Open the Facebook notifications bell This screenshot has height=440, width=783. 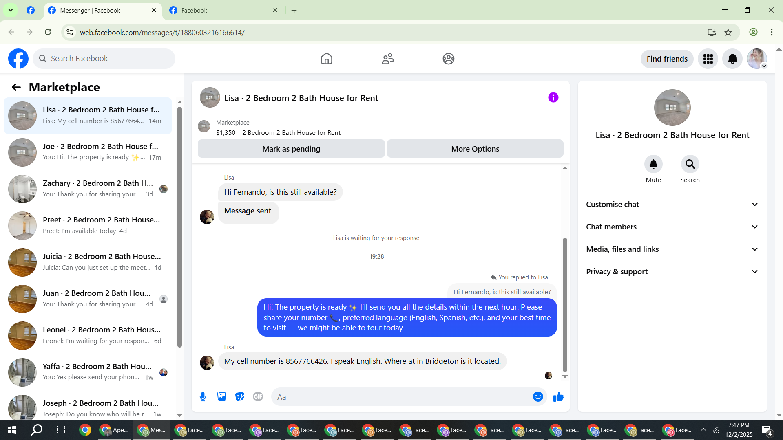(732, 59)
